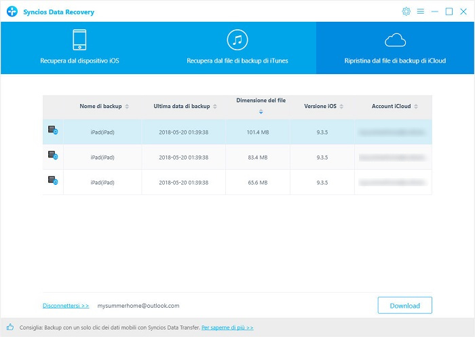
Task: Click the Dimensione del file header text
Action: pyautogui.click(x=261, y=101)
